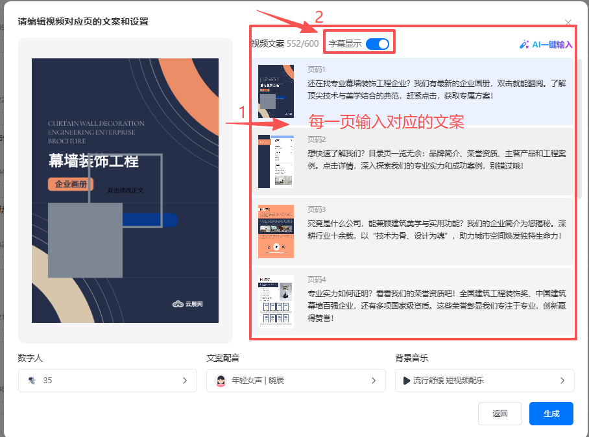Click the digital human avatar icon beside 35
589x437 pixels.
31,381
